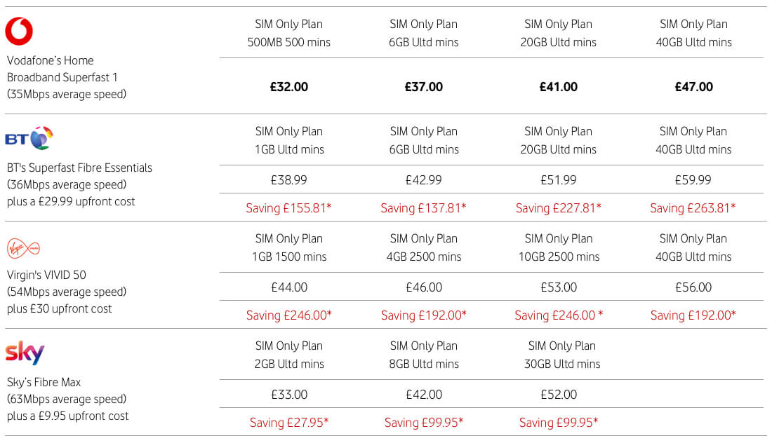The width and height of the screenshot is (772, 443).
Task: Click BT Saving £155.81 text
Action: [288, 208]
